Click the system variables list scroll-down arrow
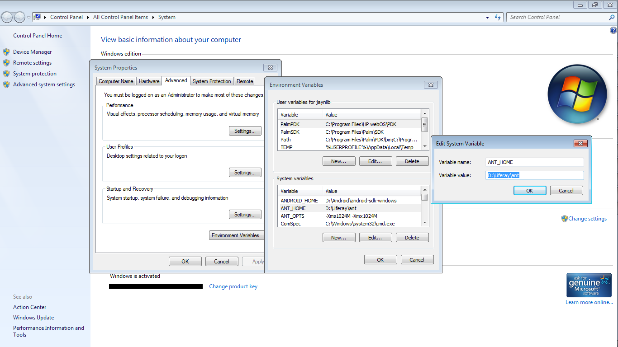The width and height of the screenshot is (618, 347). 425,223
